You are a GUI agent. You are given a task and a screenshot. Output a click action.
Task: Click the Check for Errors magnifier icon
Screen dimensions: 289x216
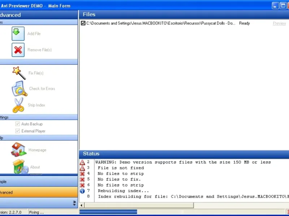(x=20, y=89)
